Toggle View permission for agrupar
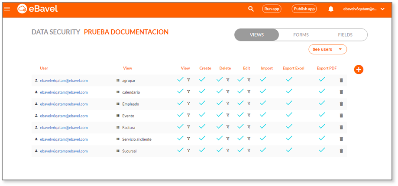 tap(180, 79)
